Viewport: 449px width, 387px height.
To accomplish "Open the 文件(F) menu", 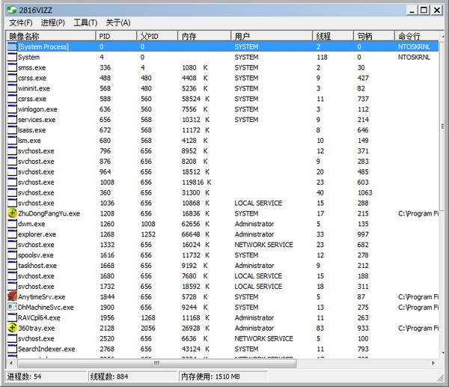I will [x=21, y=23].
